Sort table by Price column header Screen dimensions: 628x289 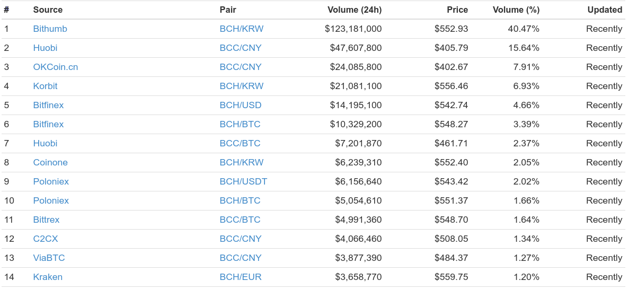[x=457, y=10]
